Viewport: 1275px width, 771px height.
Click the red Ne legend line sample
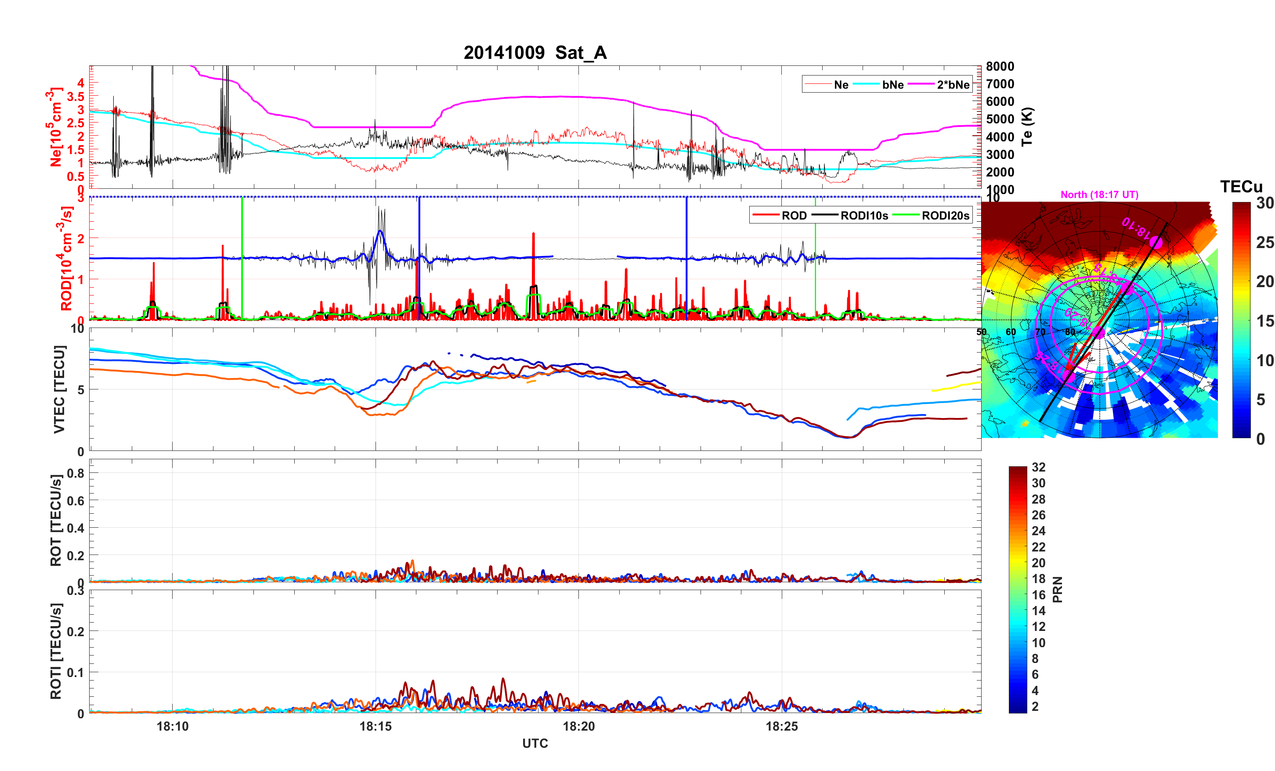pyautogui.click(x=819, y=84)
